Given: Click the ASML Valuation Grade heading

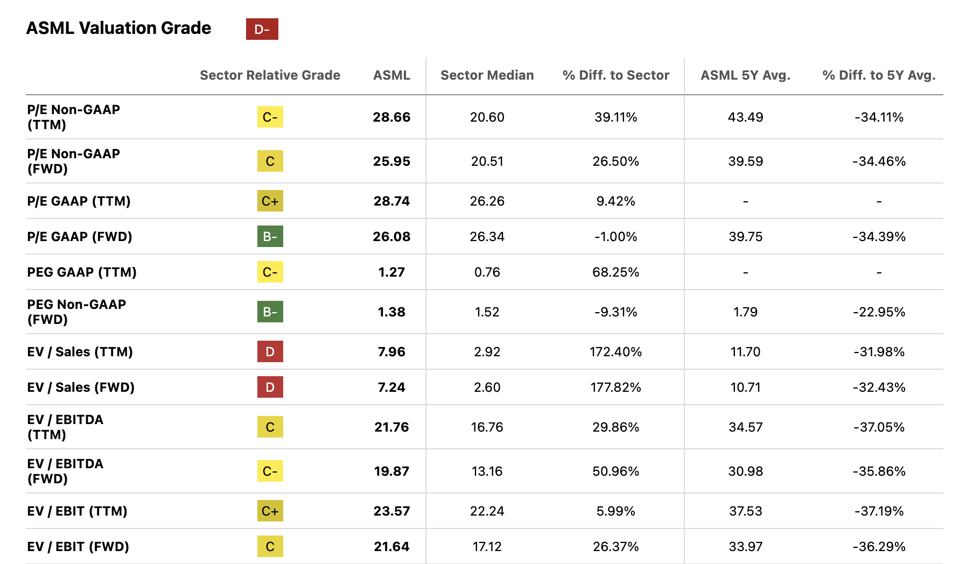Looking at the screenshot, I should (x=119, y=28).
